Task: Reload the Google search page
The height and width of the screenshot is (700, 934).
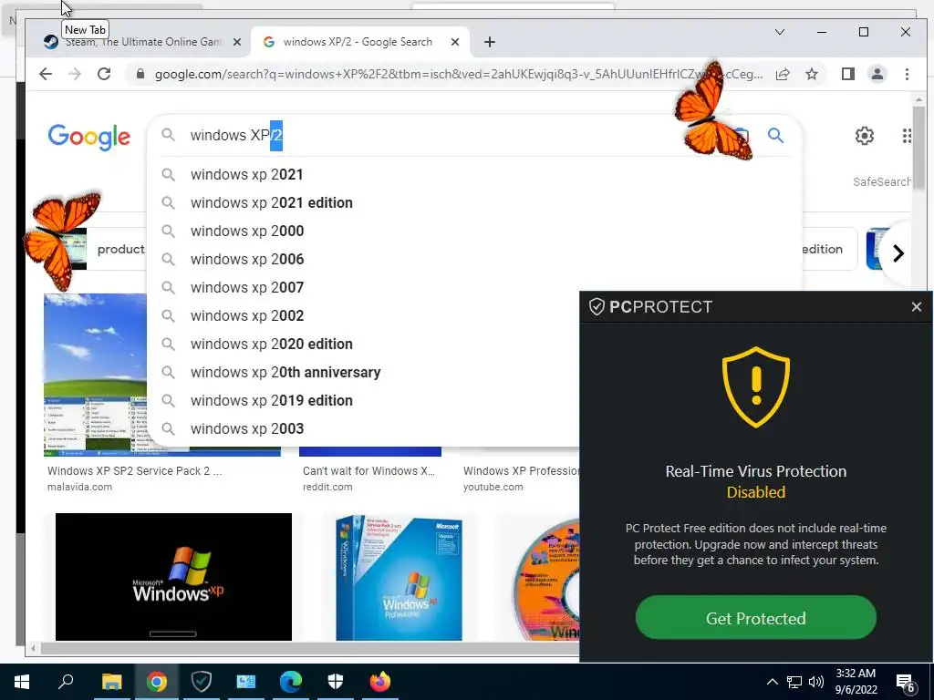Action: [x=104, y=75]
